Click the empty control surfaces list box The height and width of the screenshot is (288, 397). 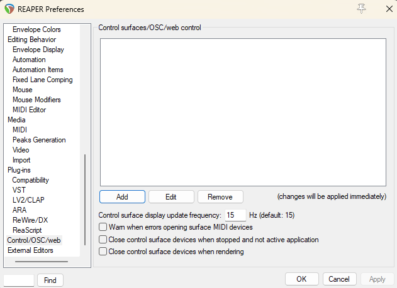point(243,112)
